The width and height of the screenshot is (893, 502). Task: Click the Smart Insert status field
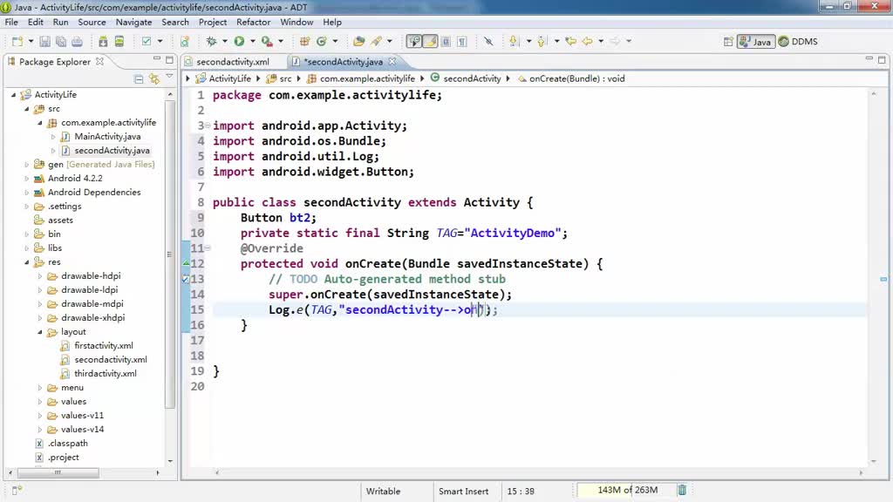(463, 492)
